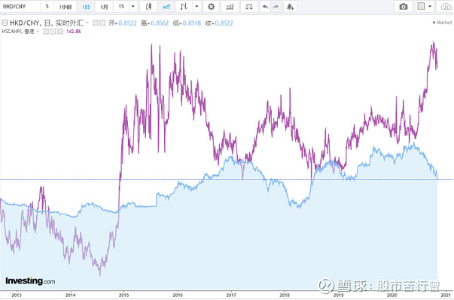Open chart settings gear
This screenshot has height=300, width=454.
click(212, 6)
